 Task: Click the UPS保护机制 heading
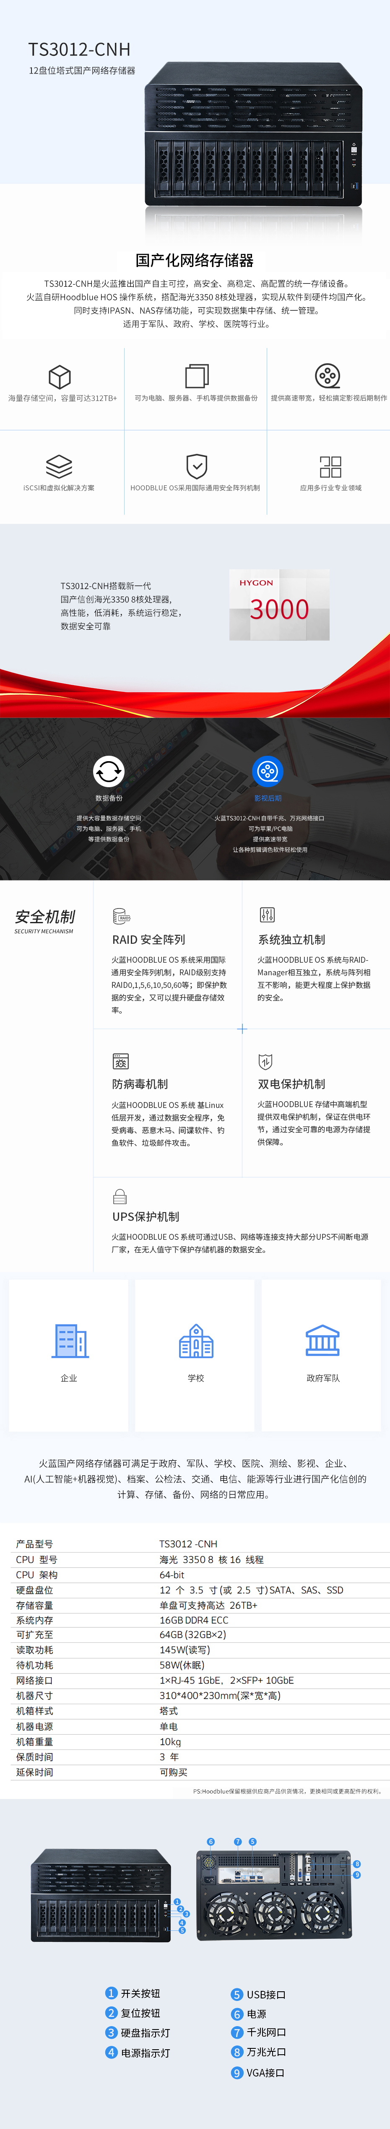146,1217
